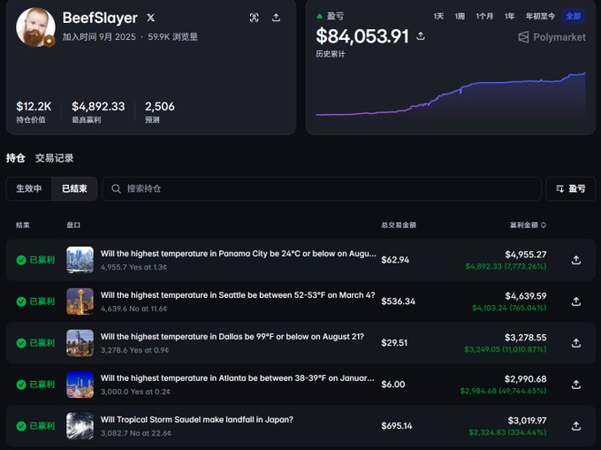Screen dimensions: 601x450
Task: Click the green check on Seattle row
Action: 21,301
